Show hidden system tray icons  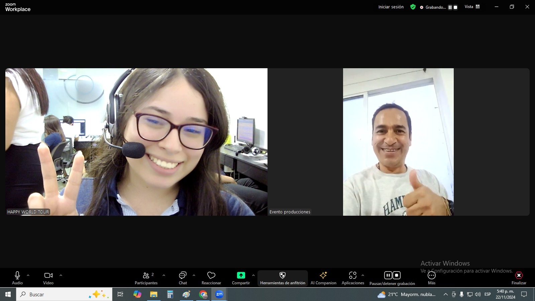pyautogui.click(x=445, y=294)
